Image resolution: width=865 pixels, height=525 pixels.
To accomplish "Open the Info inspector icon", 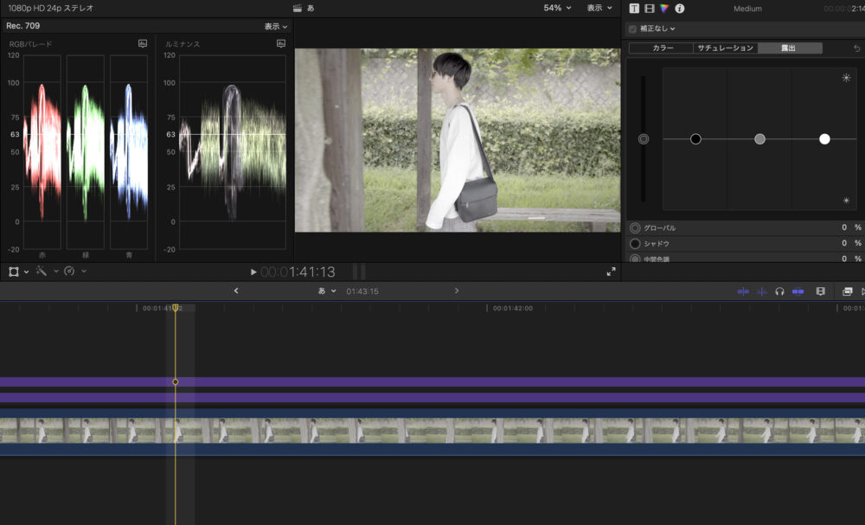I will (679, 8).
